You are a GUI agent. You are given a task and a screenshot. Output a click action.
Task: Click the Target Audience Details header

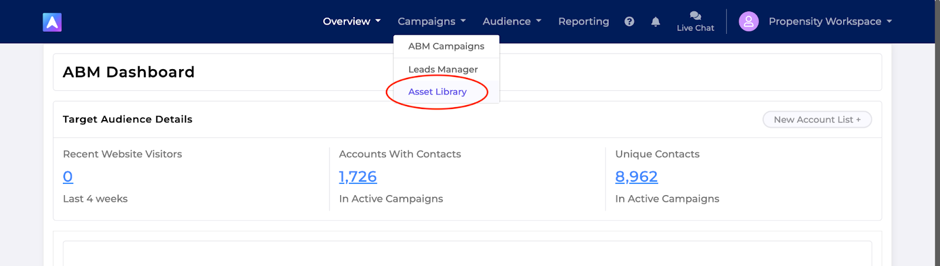click(127, 120)
